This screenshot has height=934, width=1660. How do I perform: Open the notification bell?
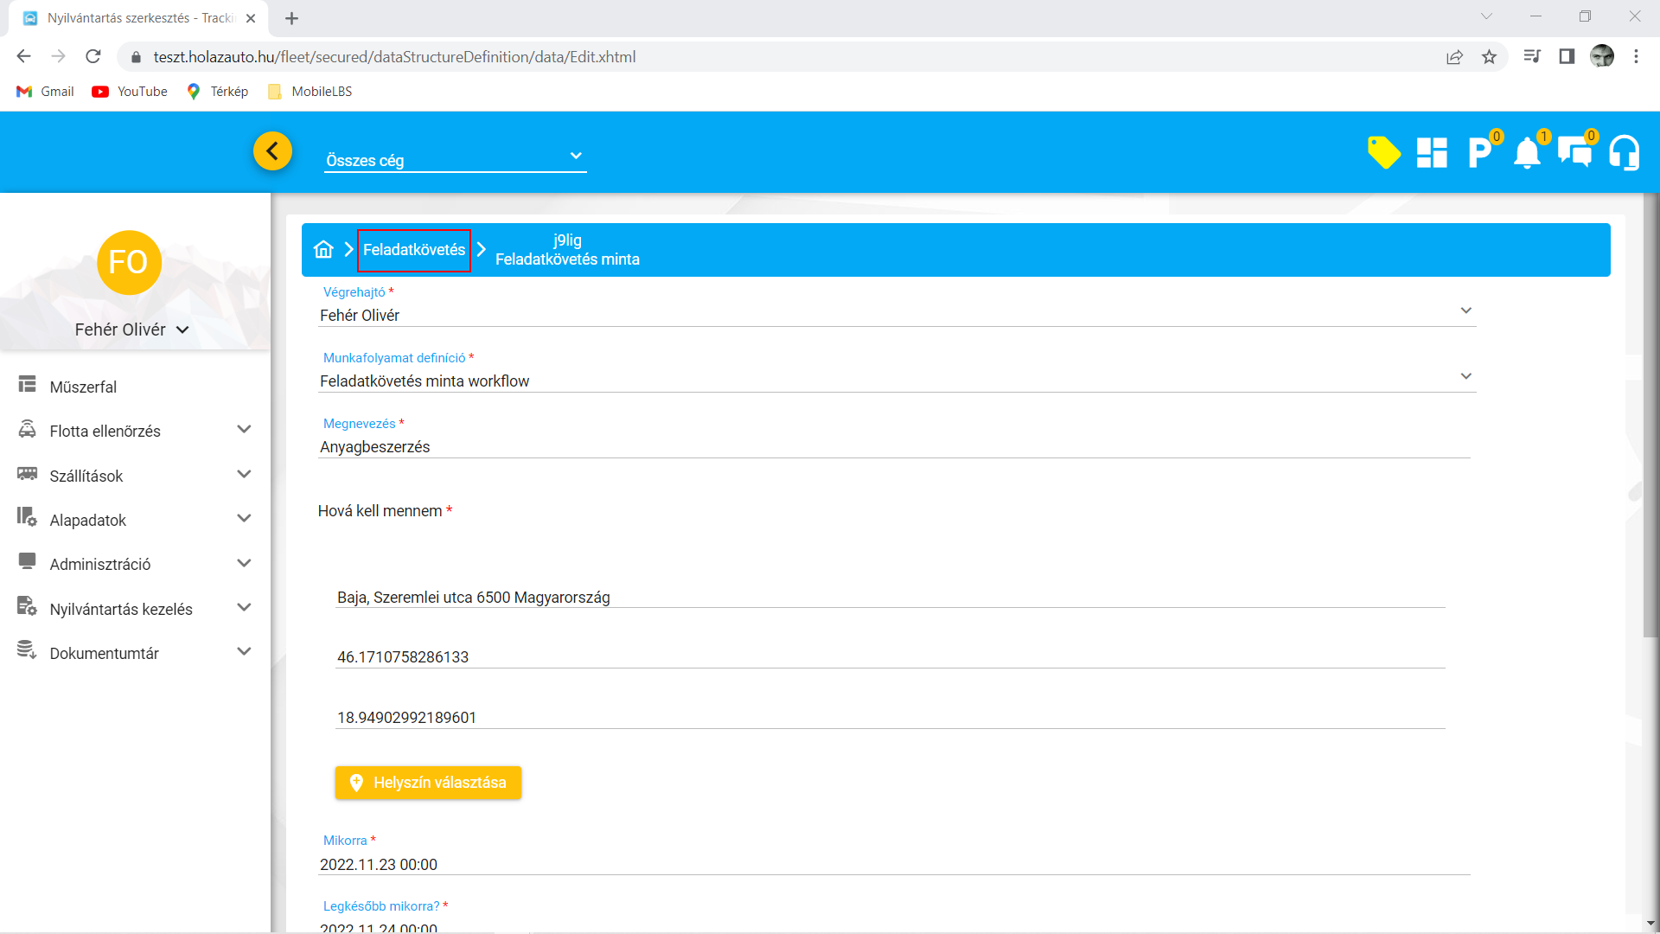1527,153
